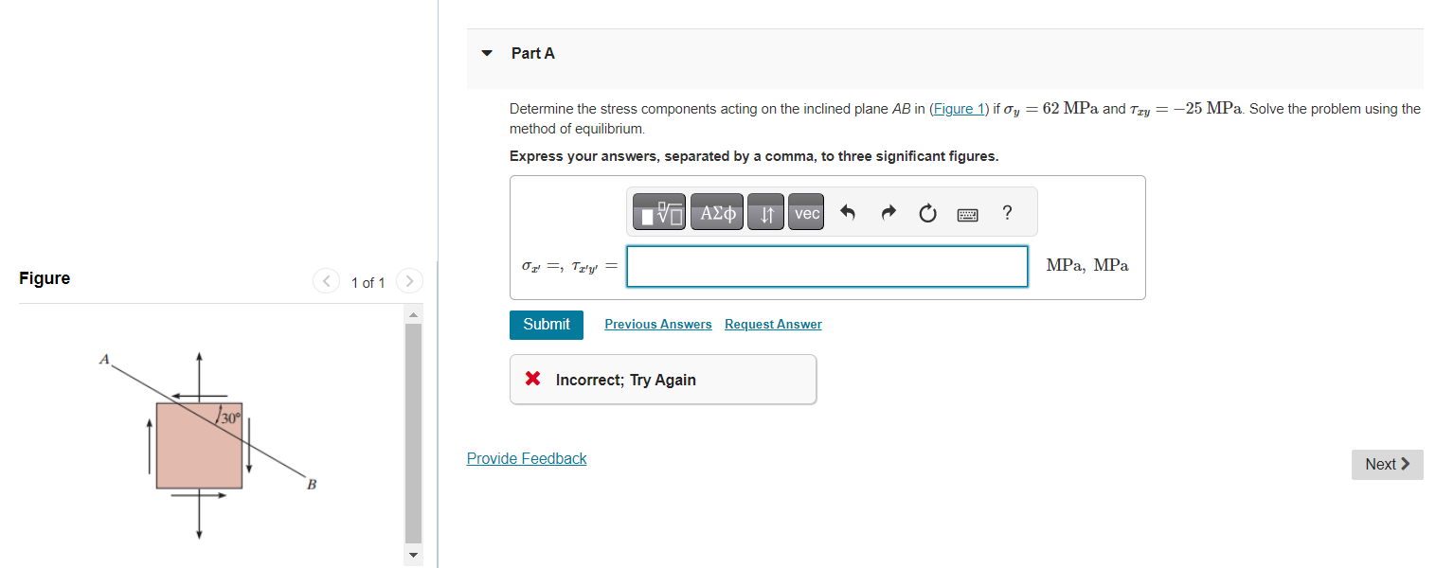The height and width of the screenshot is (568, 1436).
Task: Click the next figure arrow
Action: pos(408,281)
